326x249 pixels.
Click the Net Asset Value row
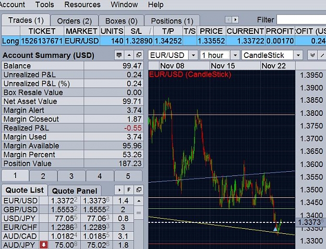[73, 101]
